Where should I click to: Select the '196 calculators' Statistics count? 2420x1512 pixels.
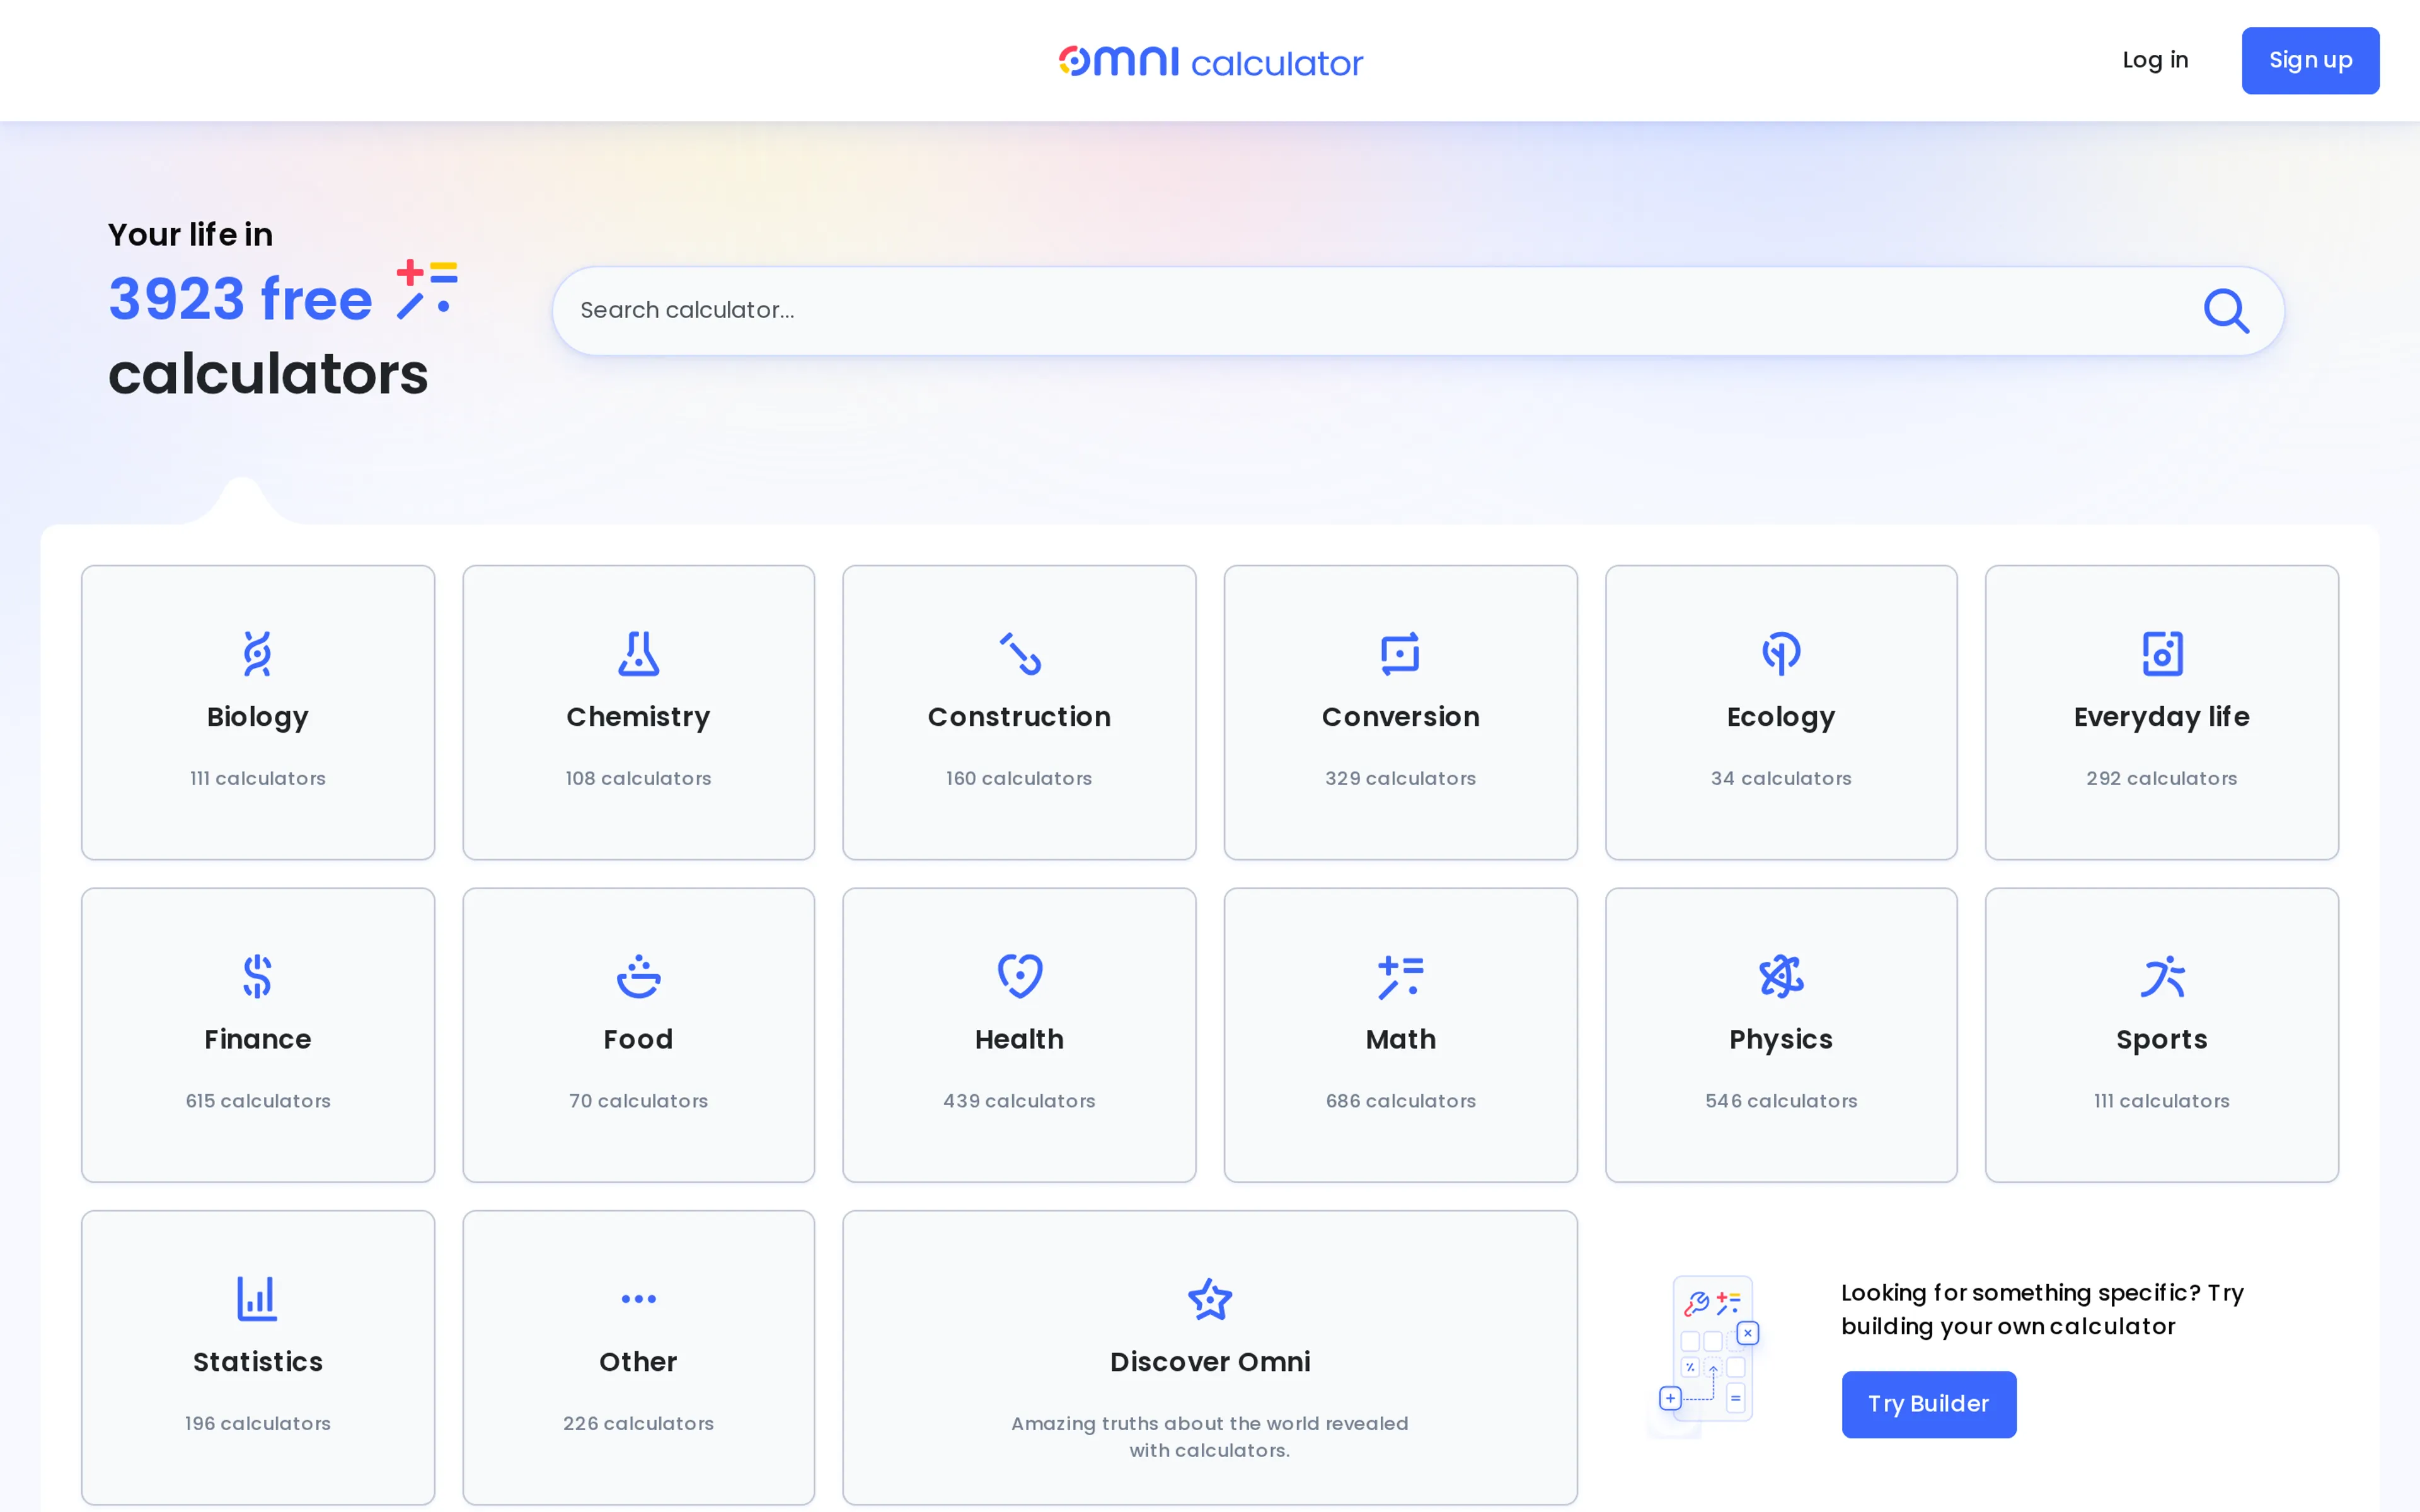257,1423
